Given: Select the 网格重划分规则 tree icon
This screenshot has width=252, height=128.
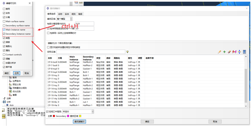Looking at the screenshot, I should tap(10, 88).
